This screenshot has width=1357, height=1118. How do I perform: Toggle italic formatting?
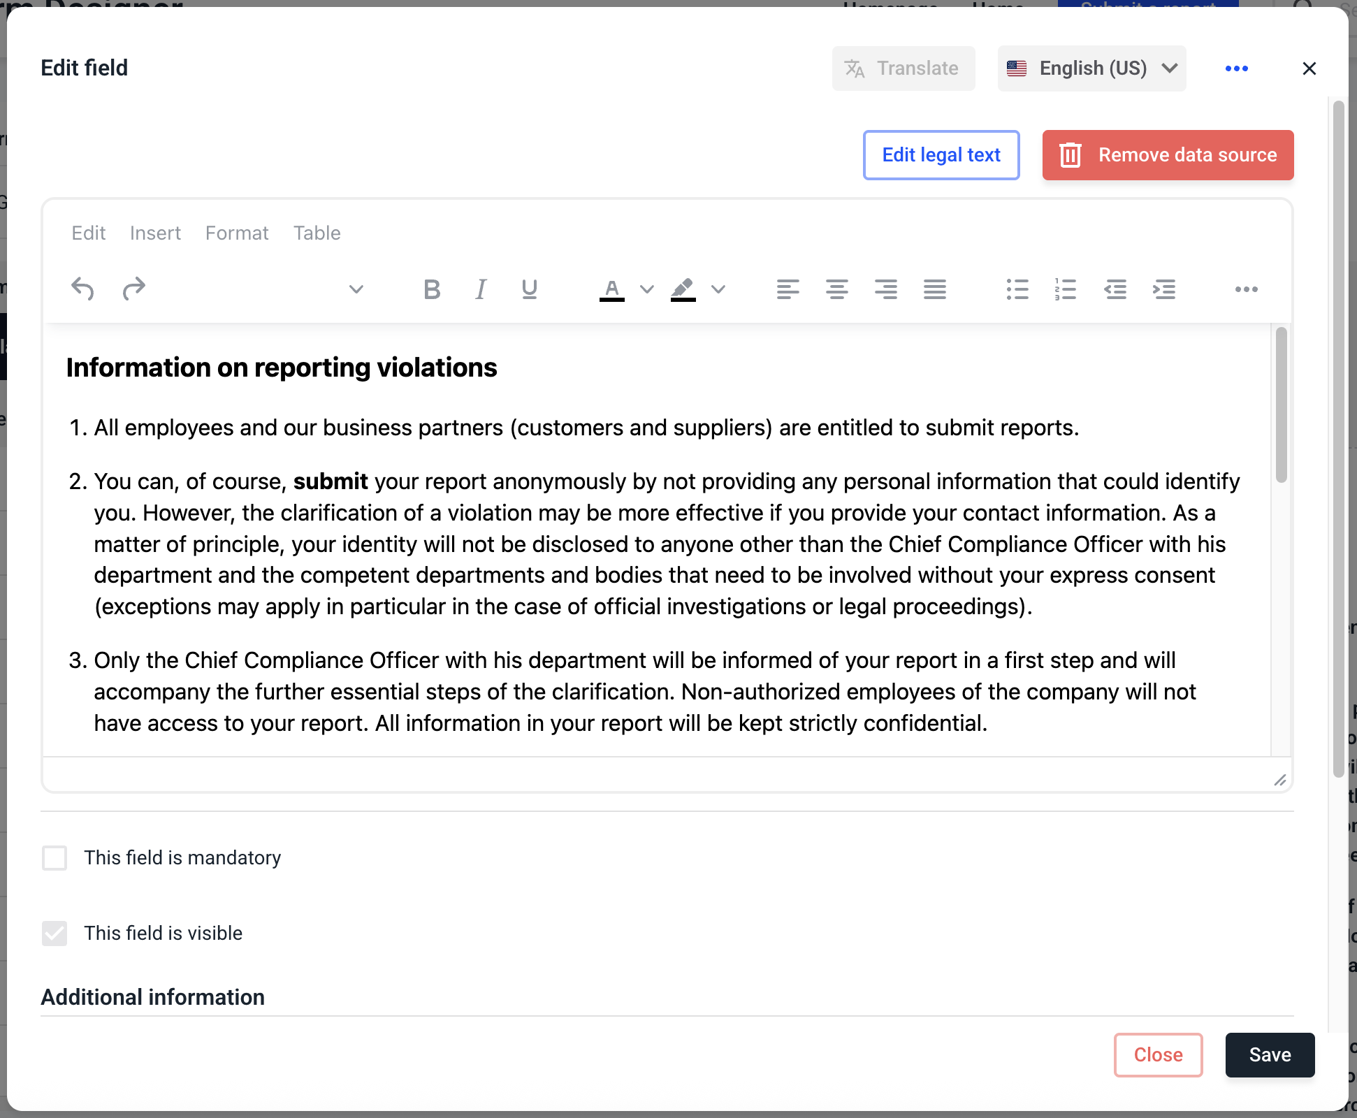pos(481,289)
